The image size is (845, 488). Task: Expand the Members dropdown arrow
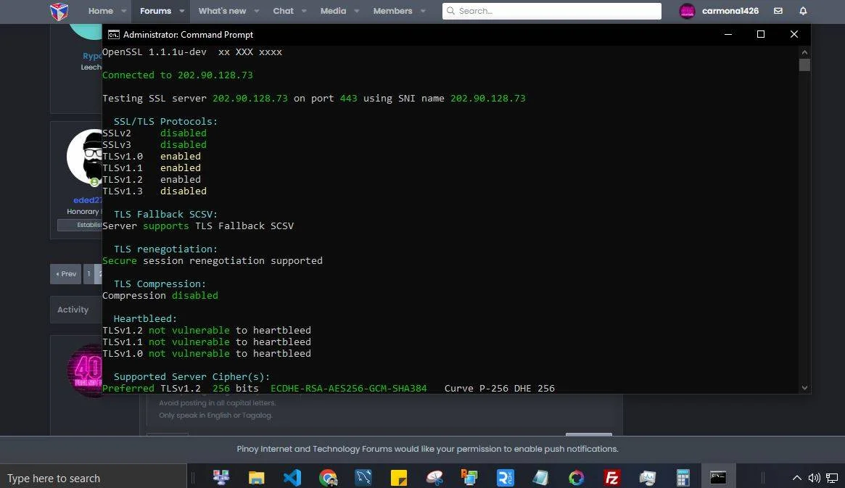pyautogui.click(x=422, y=11)
